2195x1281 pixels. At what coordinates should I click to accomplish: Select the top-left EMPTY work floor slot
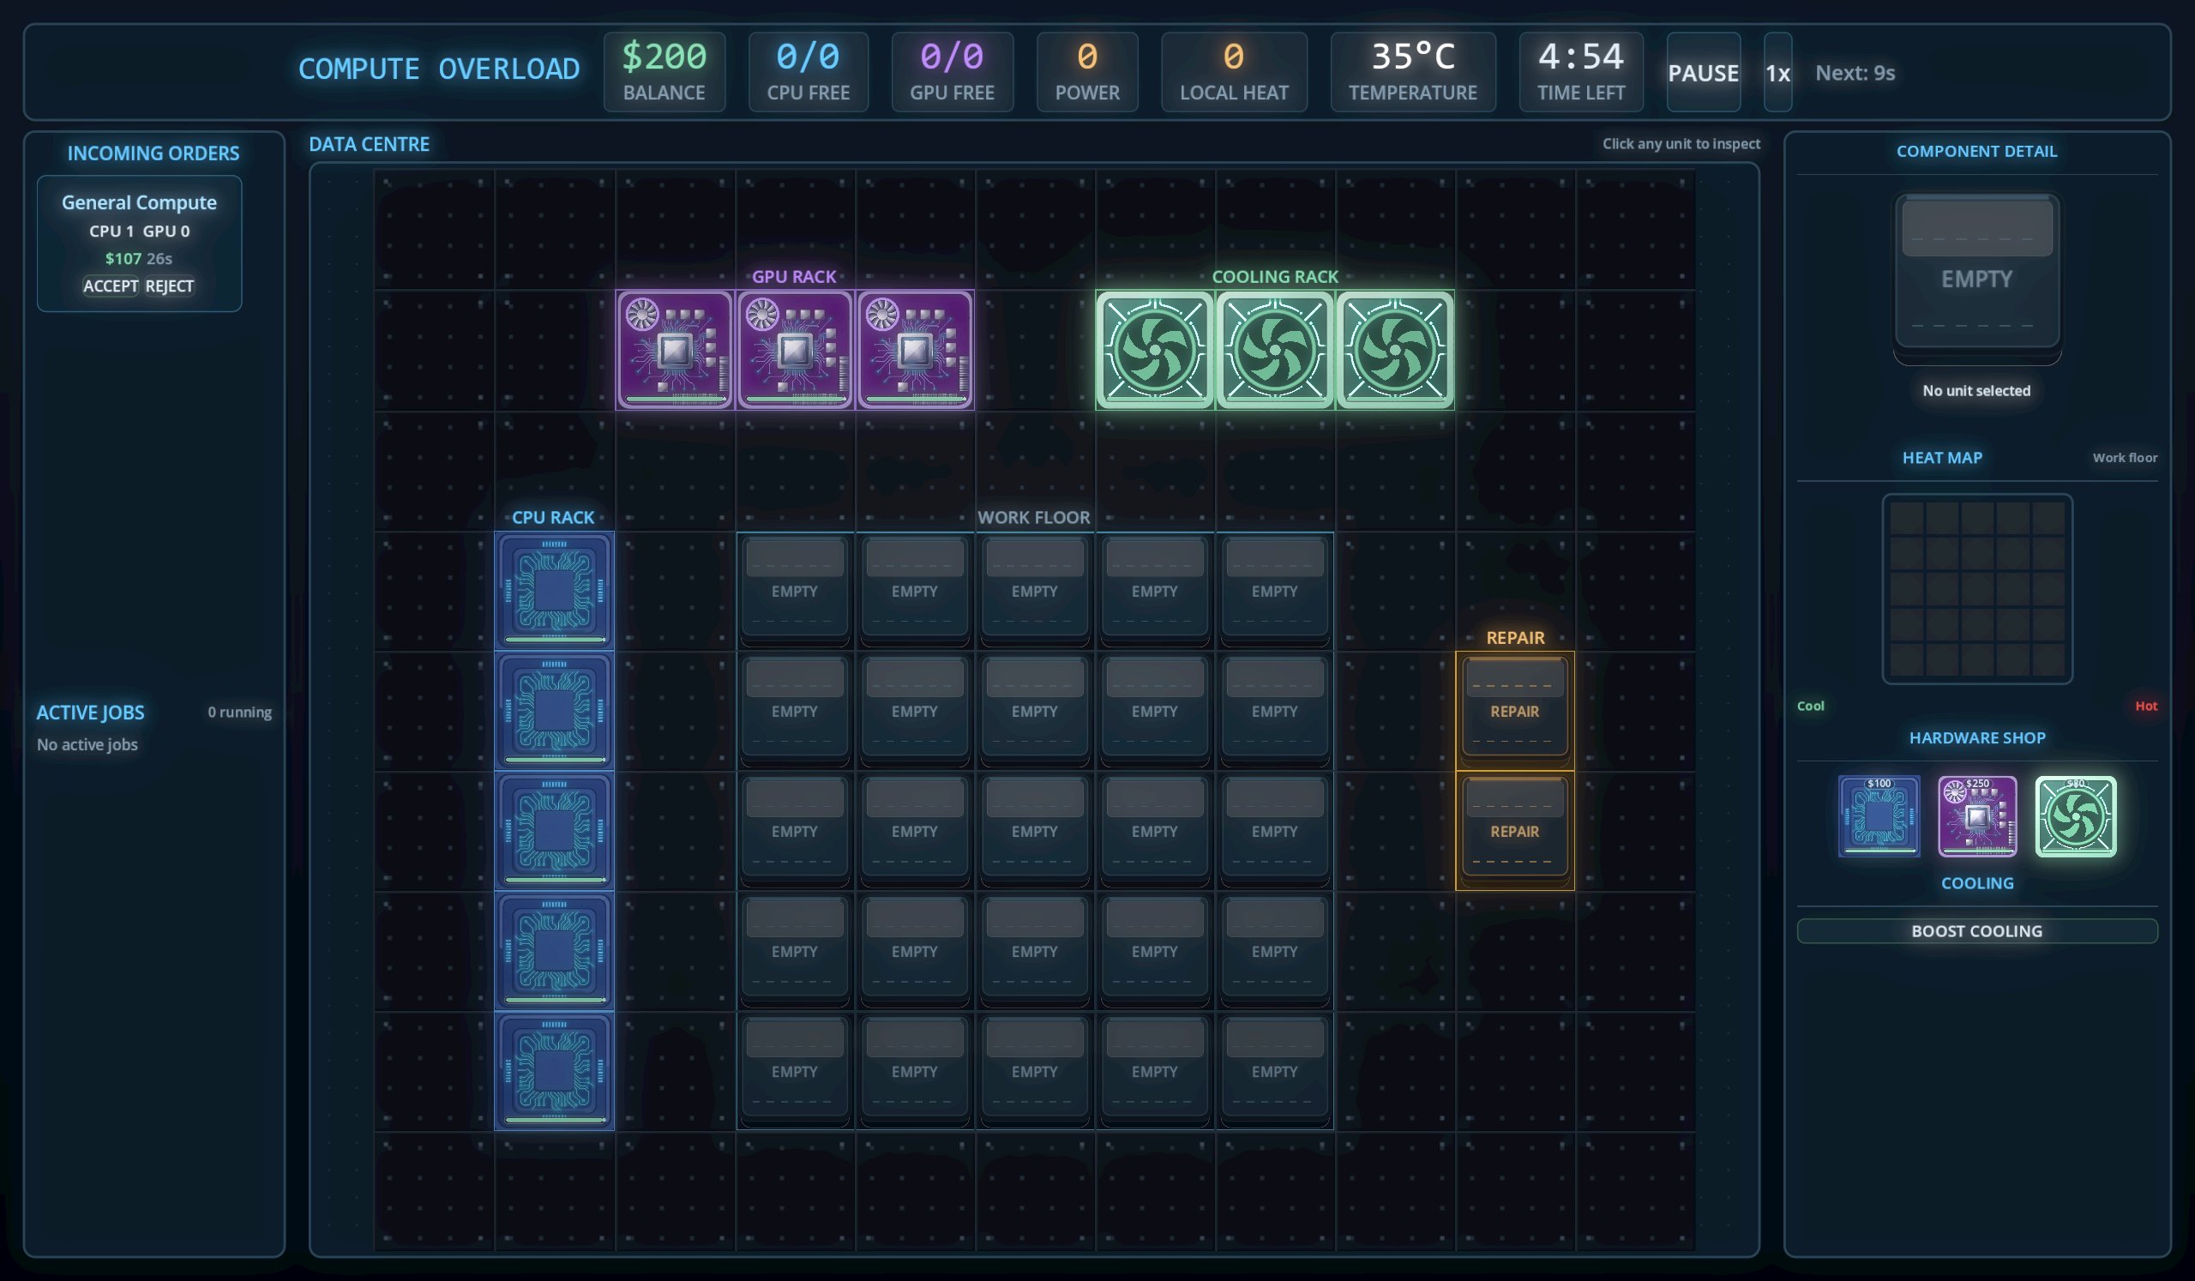coord(794,591)
